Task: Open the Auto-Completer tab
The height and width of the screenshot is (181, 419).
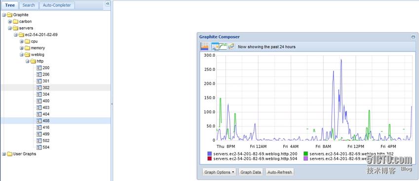Action: click(x=57, y=5)
